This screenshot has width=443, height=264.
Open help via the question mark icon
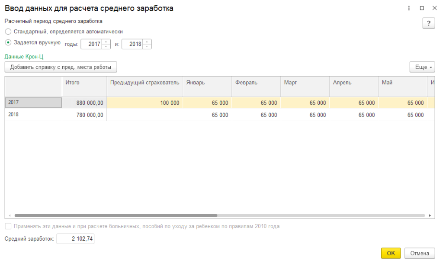click(x=429, y=23)
